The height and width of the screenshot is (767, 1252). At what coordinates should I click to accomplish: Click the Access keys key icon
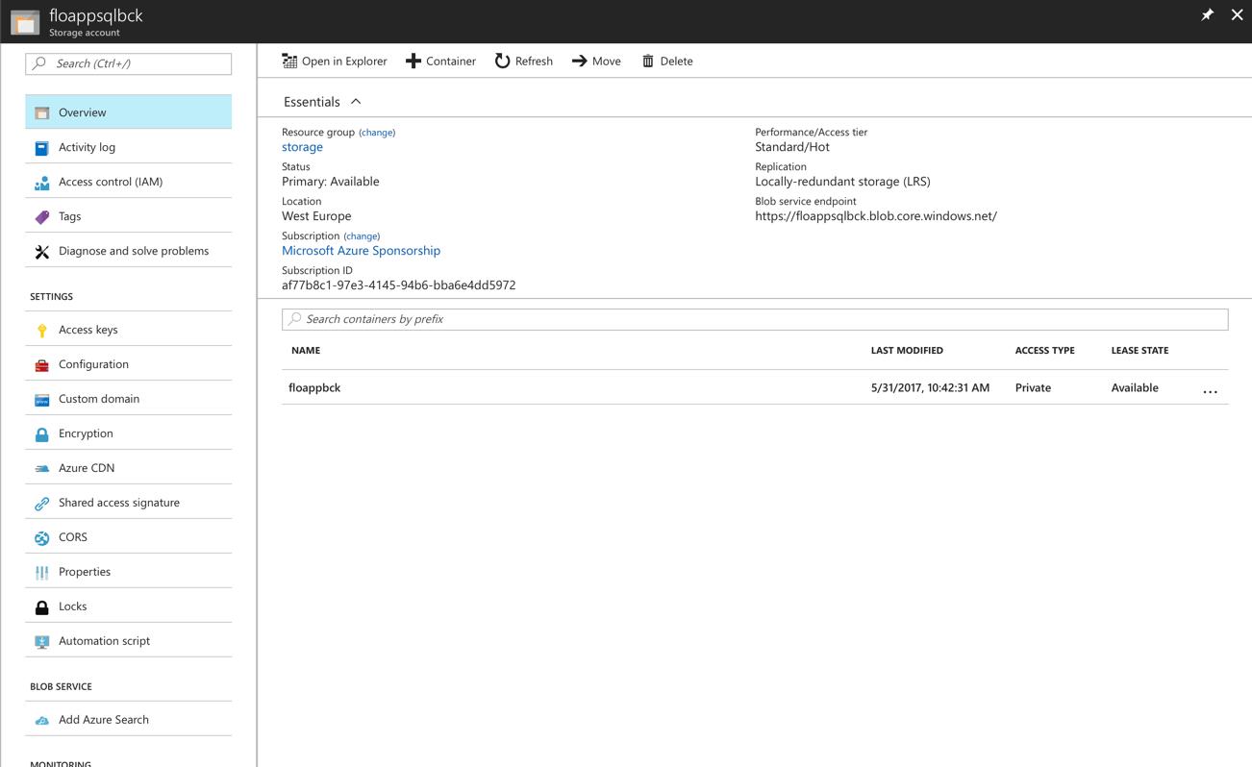42,330
